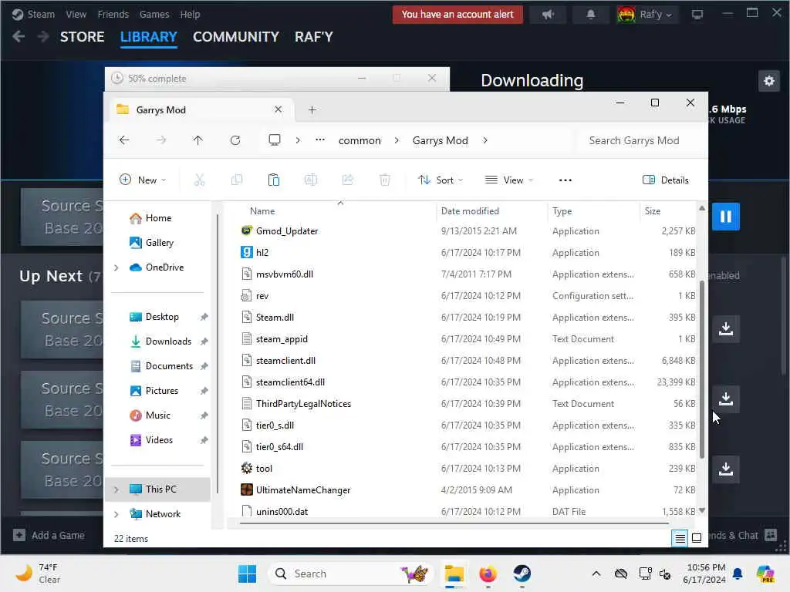Click the Search Garrys Mod field
The height and width of the screenshot is (592, 790).
[640, 140]
